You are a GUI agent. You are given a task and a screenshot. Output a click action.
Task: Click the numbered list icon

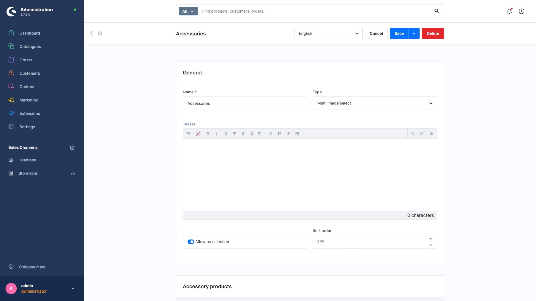(x=279, y=134)
